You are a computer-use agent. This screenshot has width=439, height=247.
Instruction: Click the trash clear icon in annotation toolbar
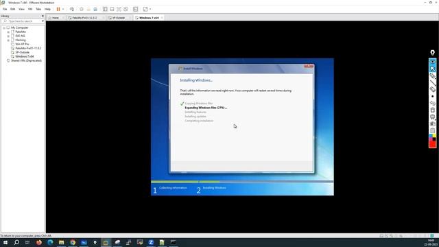pyautogui.click(x=433, y=110)
